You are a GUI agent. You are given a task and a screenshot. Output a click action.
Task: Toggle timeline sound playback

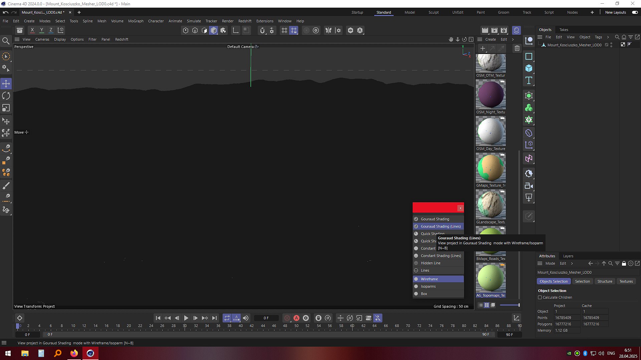coord(246,318)
